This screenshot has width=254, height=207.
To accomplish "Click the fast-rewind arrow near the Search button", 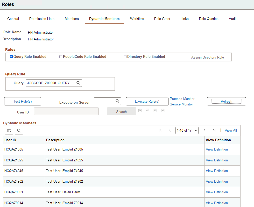I will click(147, 110).
